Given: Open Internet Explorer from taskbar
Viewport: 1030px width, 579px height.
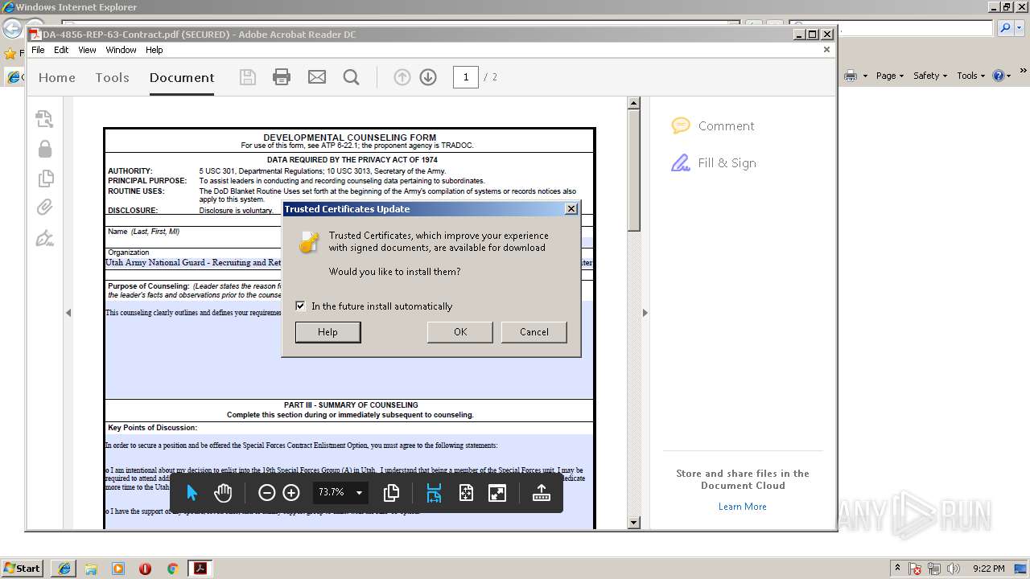Looking at the screenshot, I should [64, 569].
